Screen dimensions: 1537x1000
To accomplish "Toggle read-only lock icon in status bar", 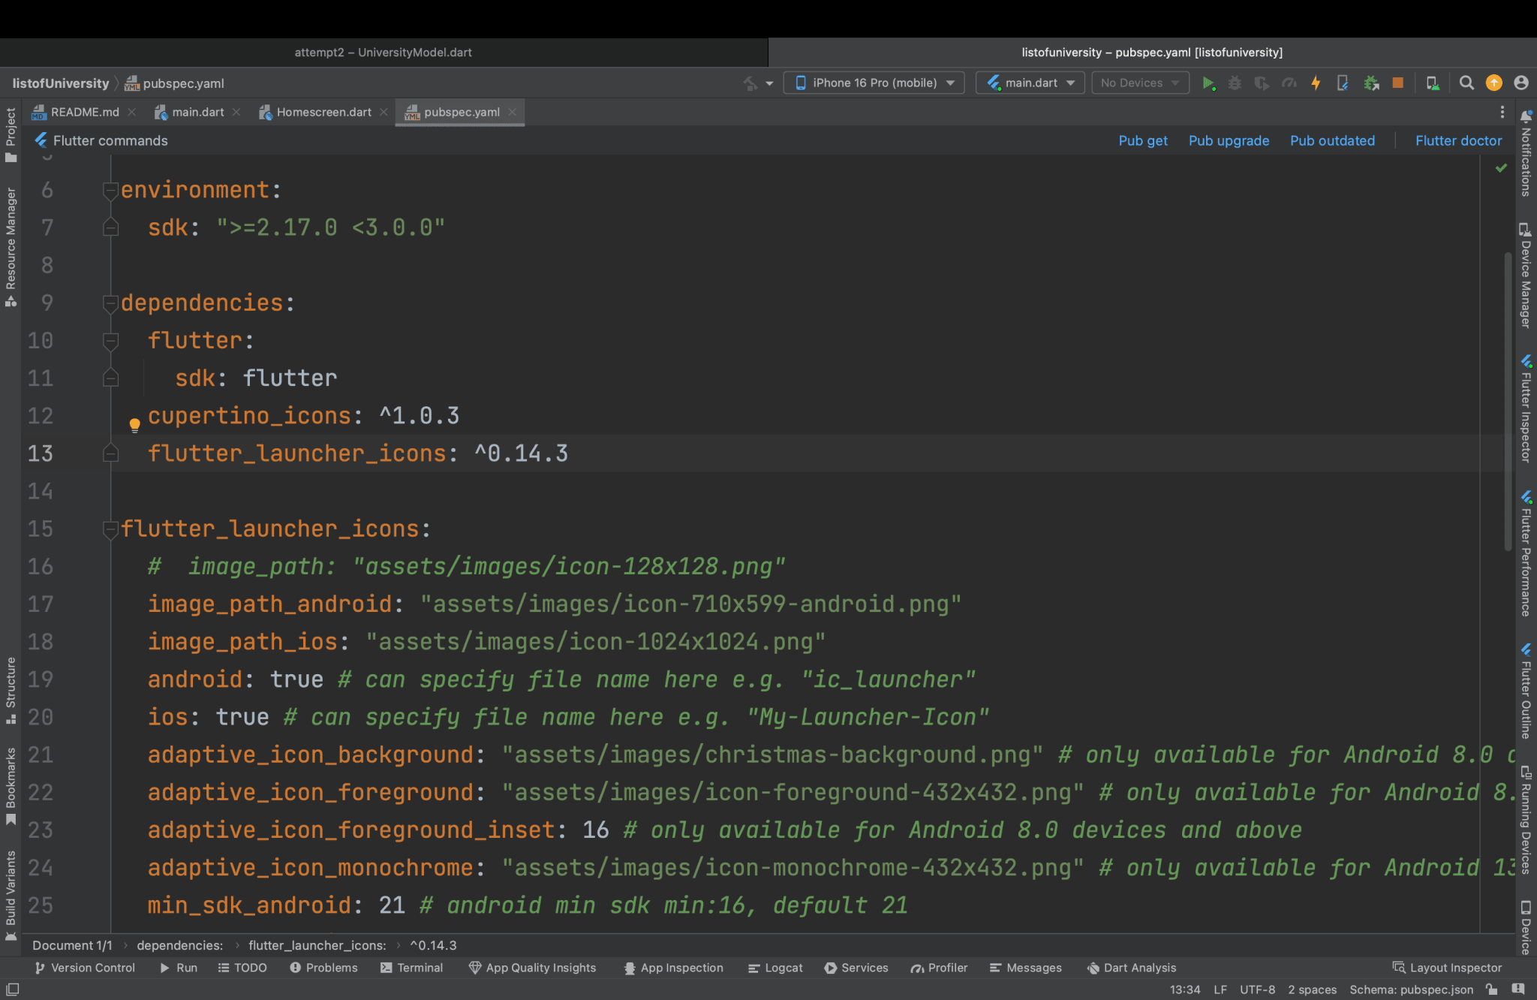I will pyautogui.click(x=1492, y=989).
